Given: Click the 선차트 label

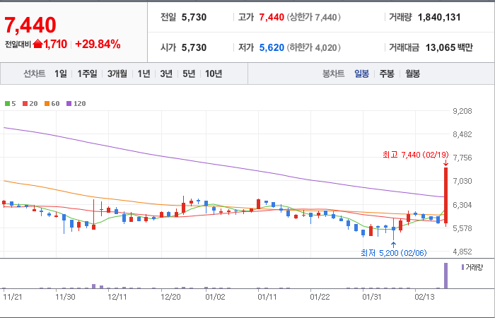Looking at the screenshot, I should (35, 74).
